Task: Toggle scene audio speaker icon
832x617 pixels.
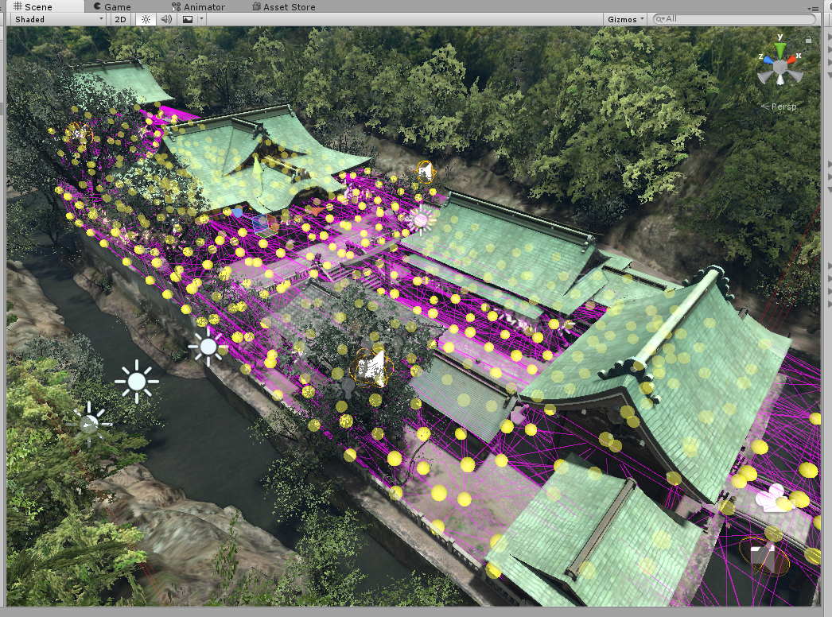Action: [166, 19]
